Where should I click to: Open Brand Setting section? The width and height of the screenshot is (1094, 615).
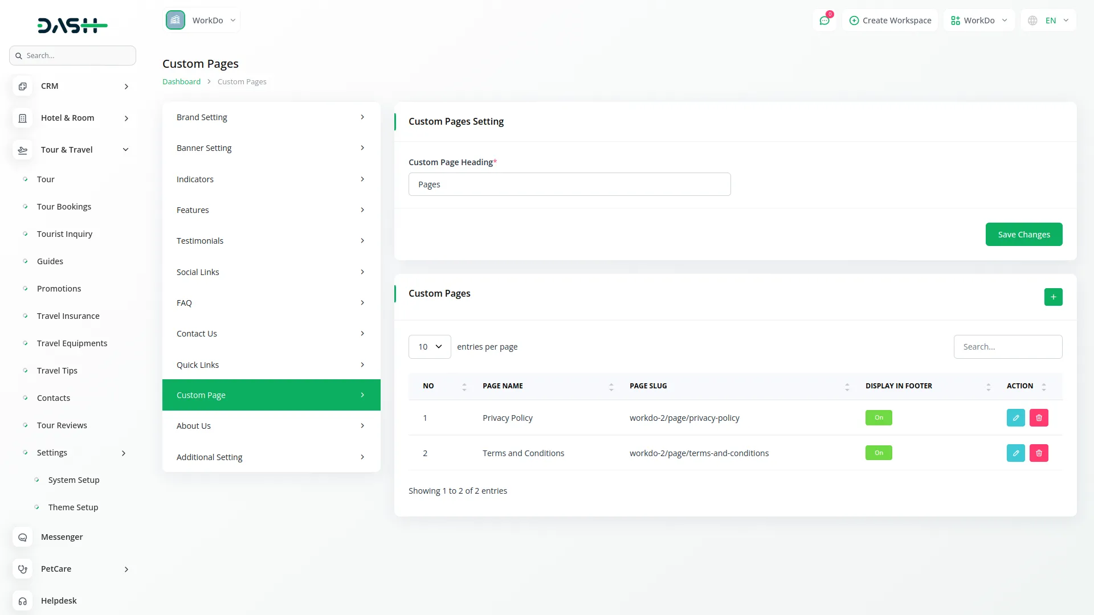271,117
